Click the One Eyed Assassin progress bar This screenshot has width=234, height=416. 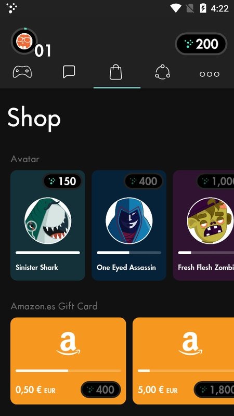(129, 253)
